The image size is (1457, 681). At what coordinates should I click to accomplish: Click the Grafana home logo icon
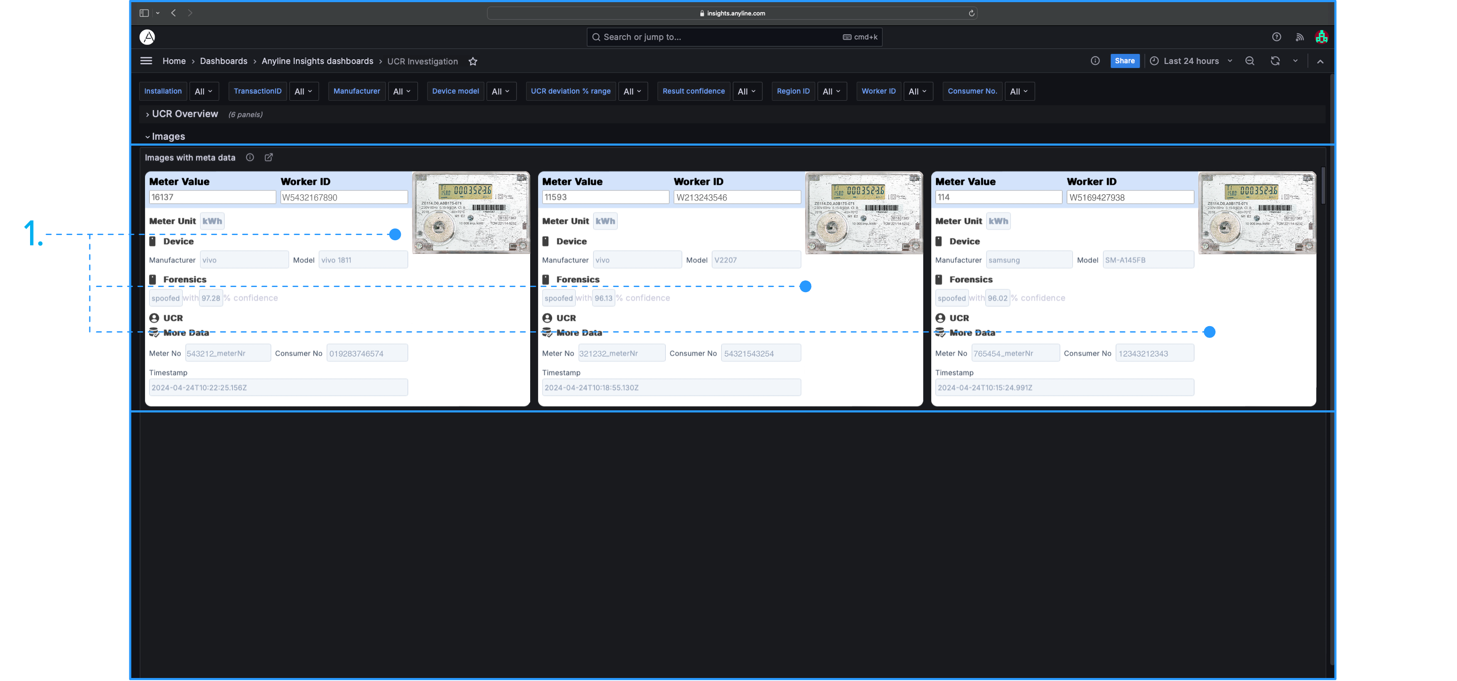pos(147,37)
